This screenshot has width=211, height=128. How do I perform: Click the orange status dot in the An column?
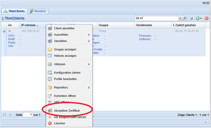pos(10,31)
